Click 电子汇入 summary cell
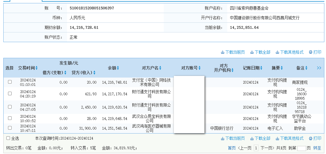Image resolution: width=326 pixels, height=154 pixels. (x=275, y=128)
